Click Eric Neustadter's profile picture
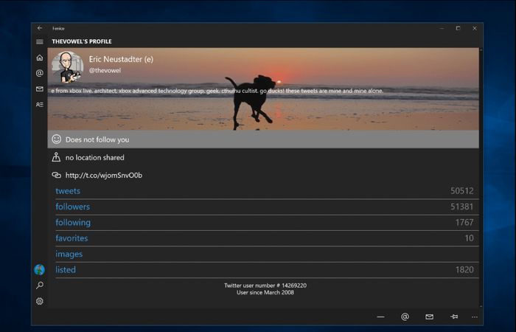 [x=66, y=66]
